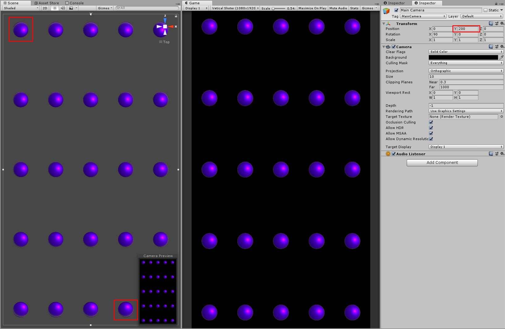Click the black Background color swatch
Image resolution: width=505 pixels, height=329 pixels.
pyautogui.click(x=463, y=57)
